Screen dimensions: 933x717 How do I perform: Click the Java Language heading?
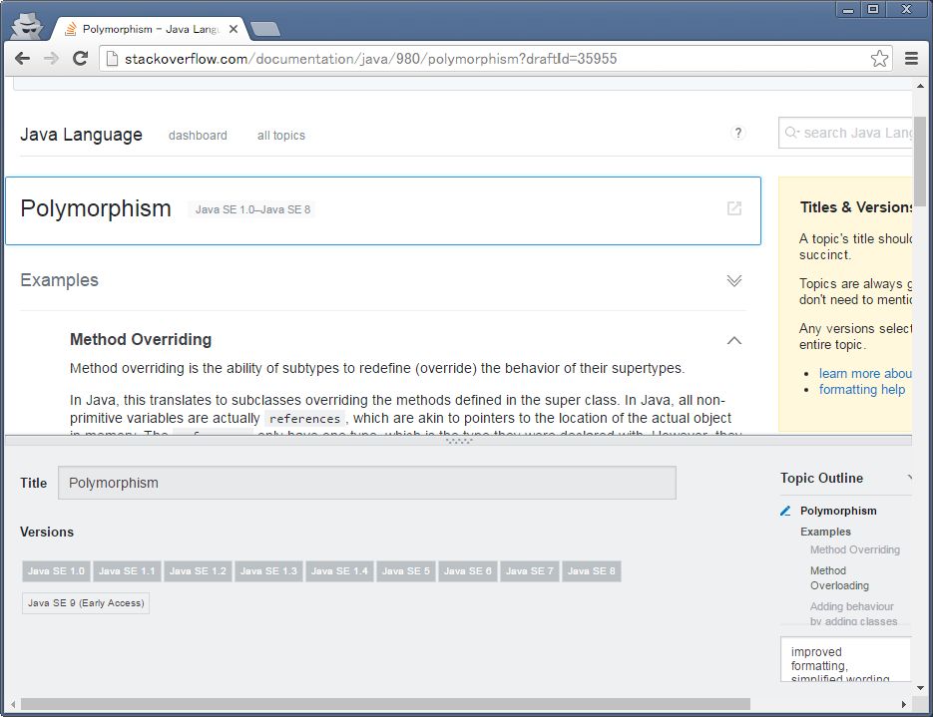click(81, 135)
